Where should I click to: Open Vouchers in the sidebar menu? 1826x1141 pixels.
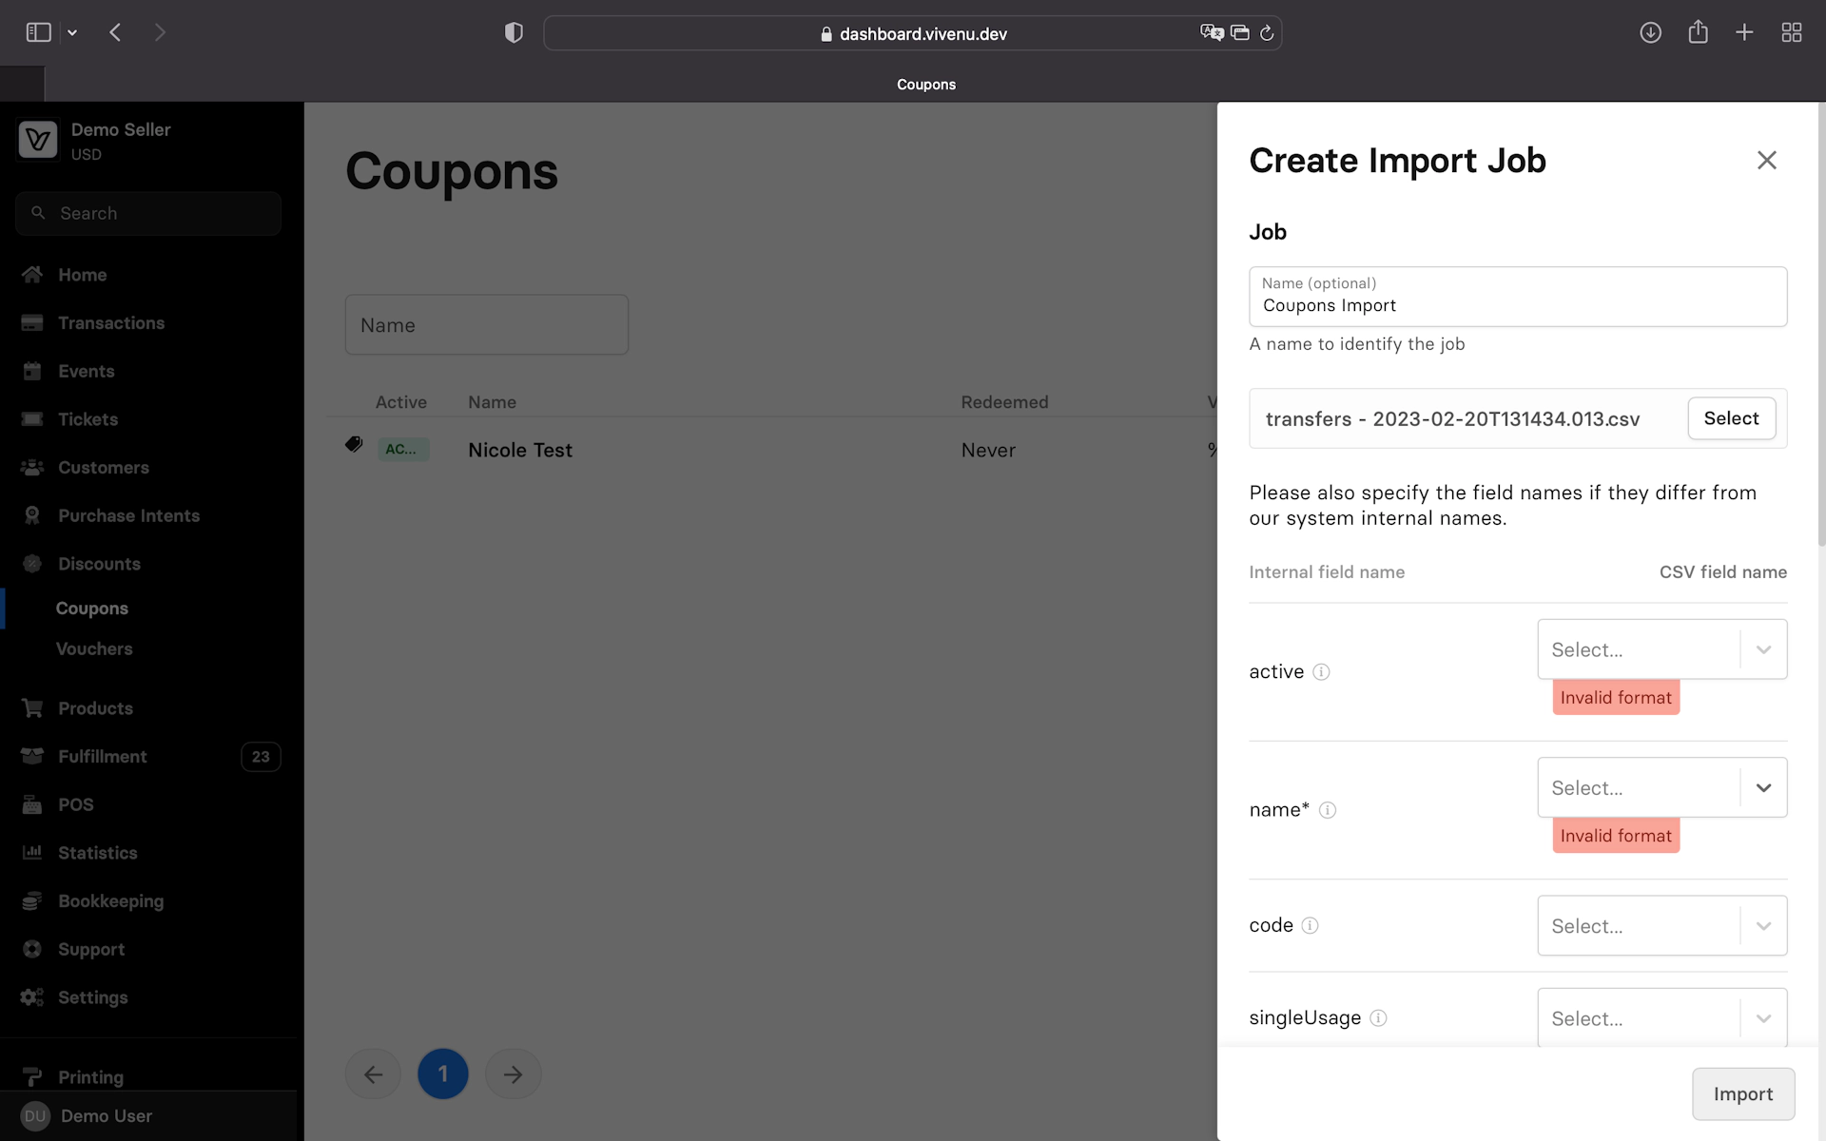point(94,649)
